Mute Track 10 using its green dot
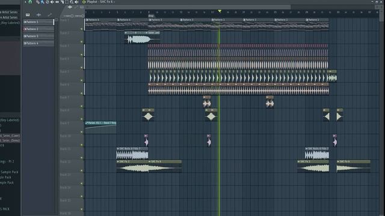385x216 pixels. click(x=82, y=145)
